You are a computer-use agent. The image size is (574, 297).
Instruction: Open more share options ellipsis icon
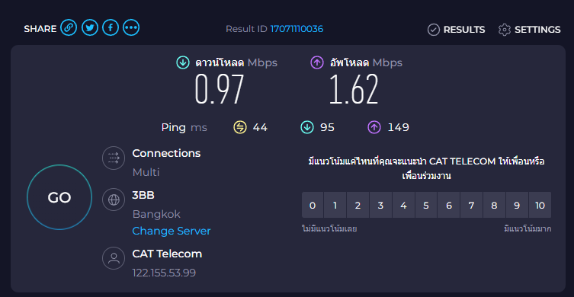click(131, 28)
